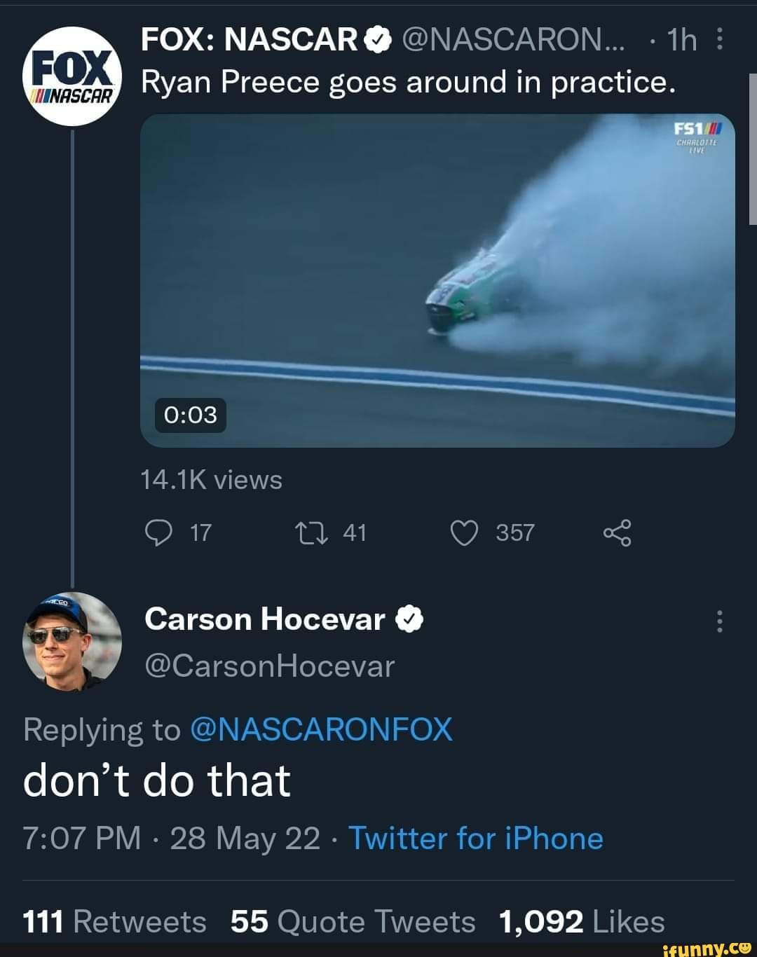Open the reply icon on FOX NASCAR's tweet
This screenshot has height=957, width=757.
tap(163, 533)
